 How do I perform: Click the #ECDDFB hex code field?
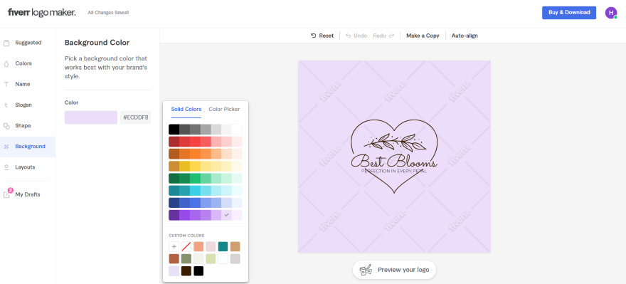point(135,117)
